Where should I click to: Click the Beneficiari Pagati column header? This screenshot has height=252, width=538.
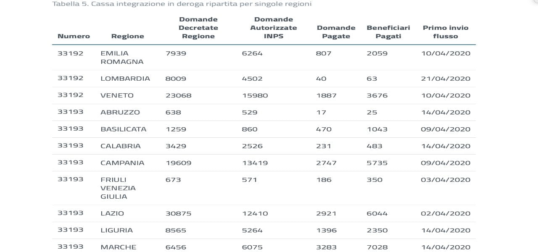(388, 32)
